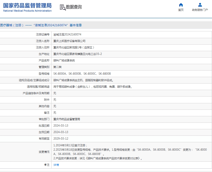Select 生效日期 value 2024-03-13

[x=61, y=132]
